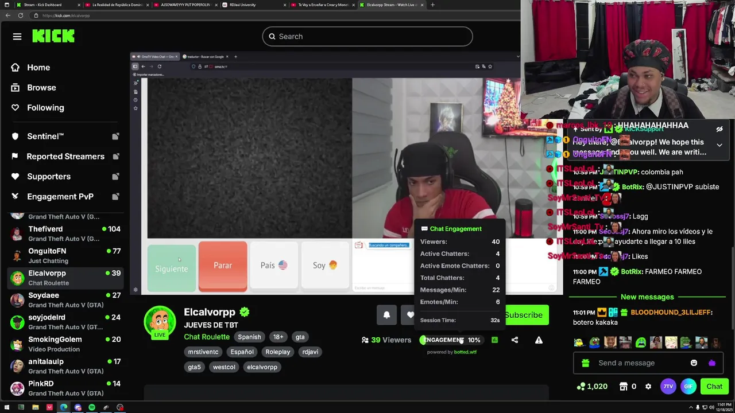Switch to AJSOWAVEYYY tab

coord(185,5)
